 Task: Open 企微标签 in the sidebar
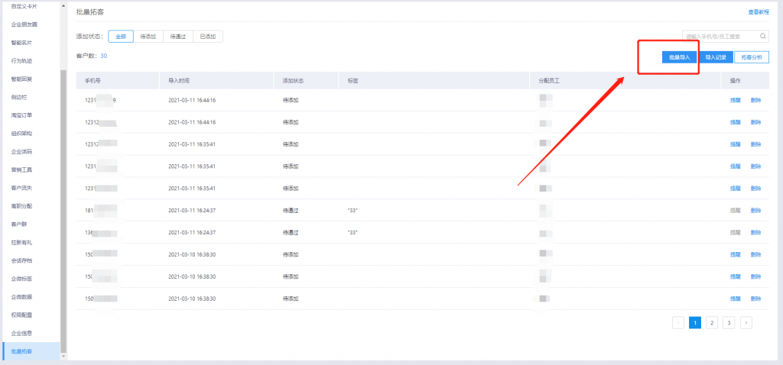[21, 279]
